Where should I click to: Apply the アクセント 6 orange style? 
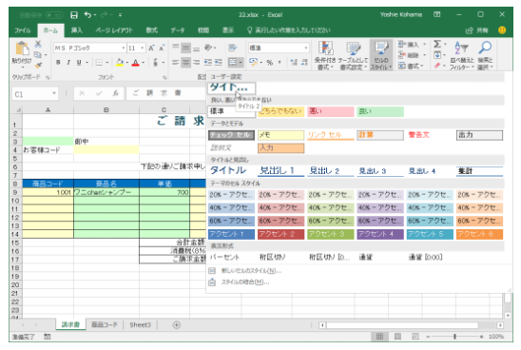479,234
